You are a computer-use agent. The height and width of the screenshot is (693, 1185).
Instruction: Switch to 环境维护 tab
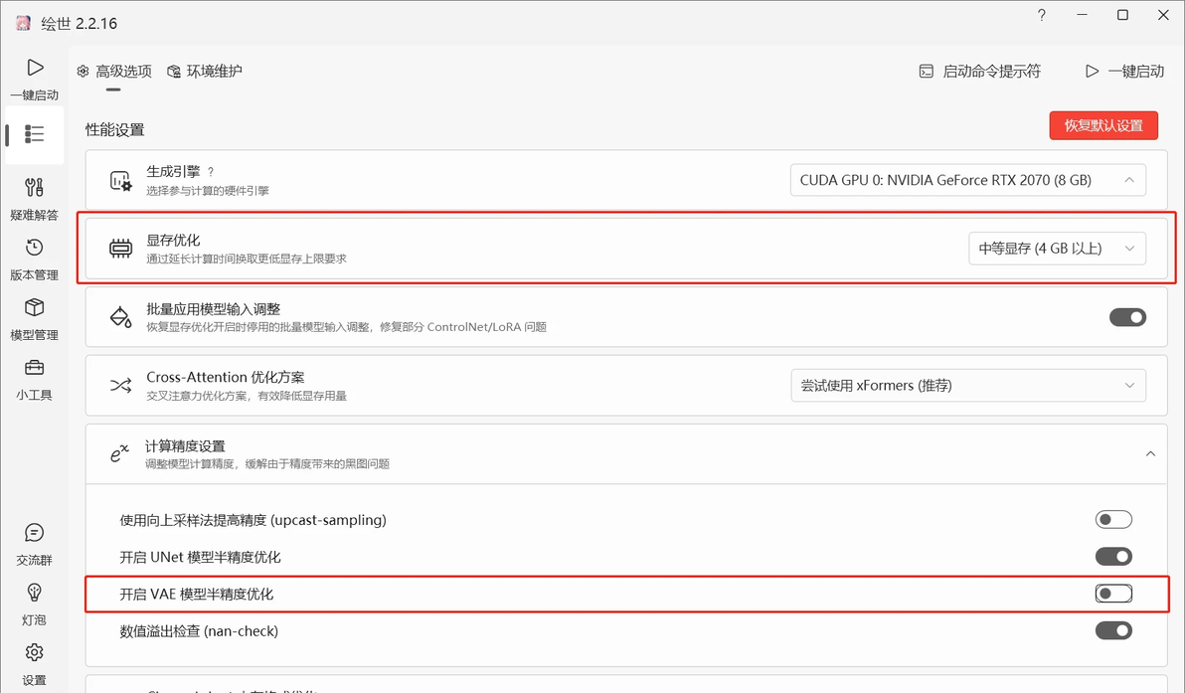205,72
